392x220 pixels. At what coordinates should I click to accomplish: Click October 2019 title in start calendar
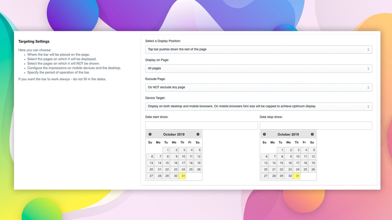(x=174, y=134)
